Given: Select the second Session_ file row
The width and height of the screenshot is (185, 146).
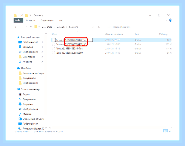Looking at the screenshot, I should pyautogui.click(x=112, y=44).
